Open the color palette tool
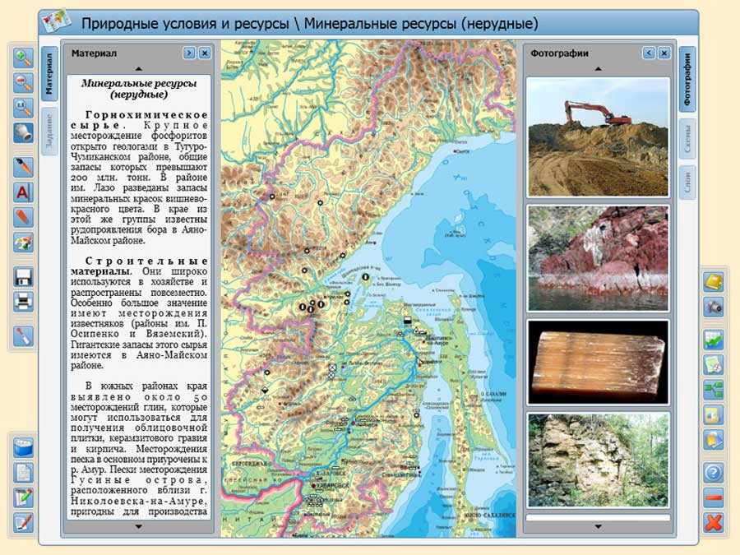The height and width of the screenshot is (555, 740). coord(23,243)
